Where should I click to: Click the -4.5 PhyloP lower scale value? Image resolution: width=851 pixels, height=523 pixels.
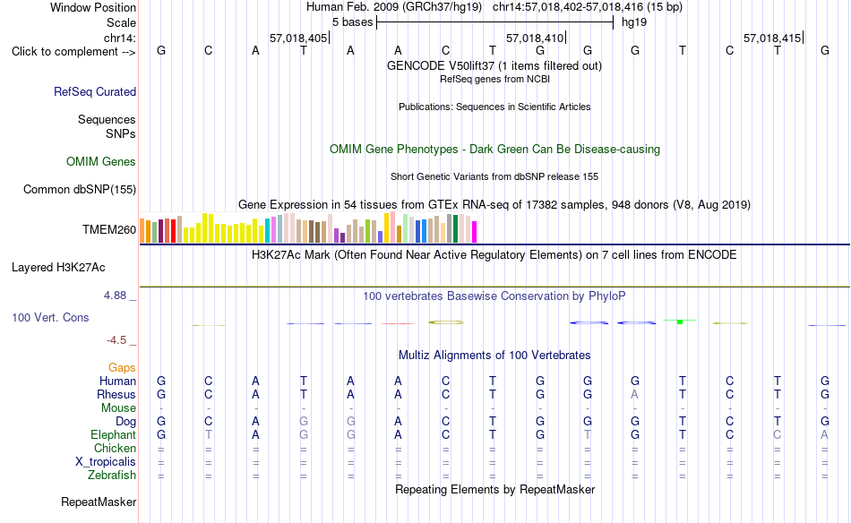[x=116, y=340]
